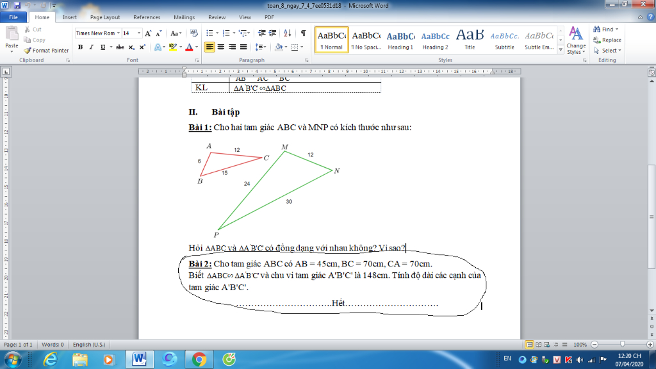The height and width of the screenshot is (369, 656).
Task: Toggle Strikethrough formatting
Action: click(120, 47)
